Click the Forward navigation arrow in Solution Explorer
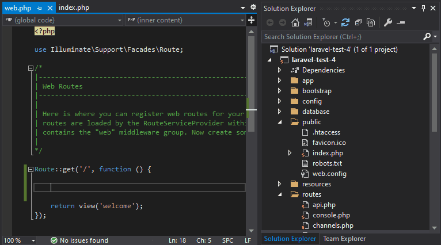The height and width of the screenshot is (245, 441). (282, 22)
